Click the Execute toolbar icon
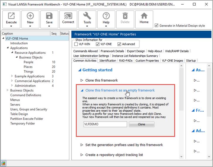This screenshot has height=167, width=213. (11, 16)
